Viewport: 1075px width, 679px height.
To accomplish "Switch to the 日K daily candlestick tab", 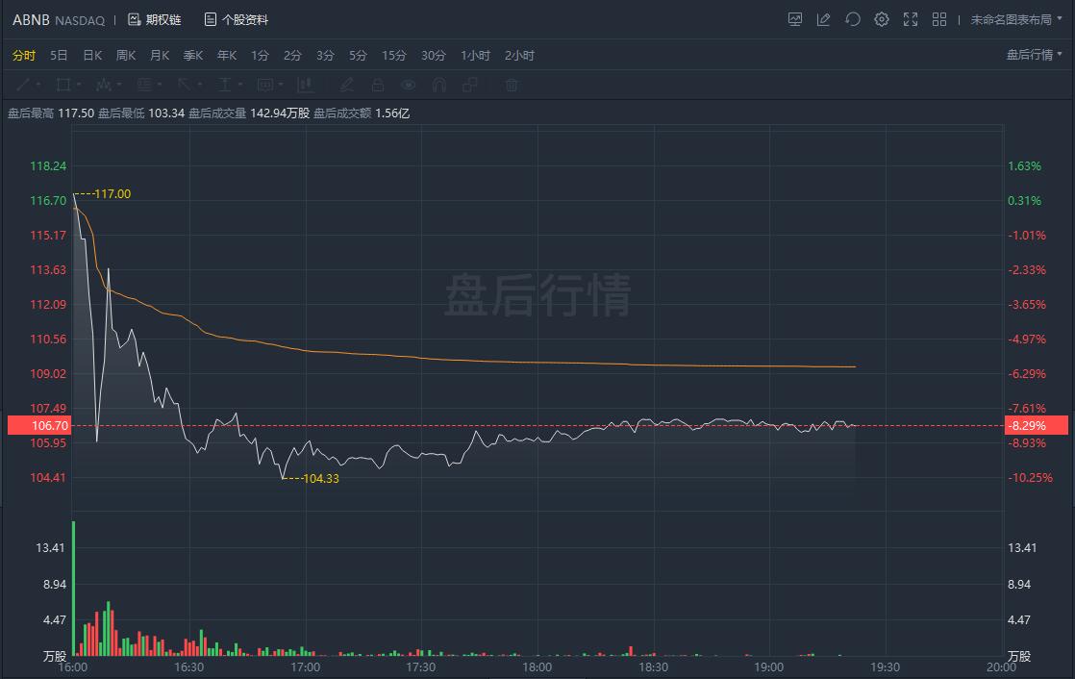I will pos(92,56).
